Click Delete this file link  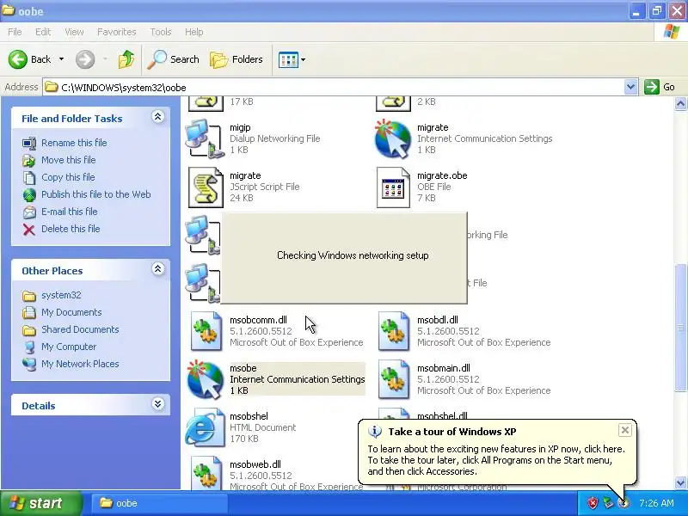[71, 229]
